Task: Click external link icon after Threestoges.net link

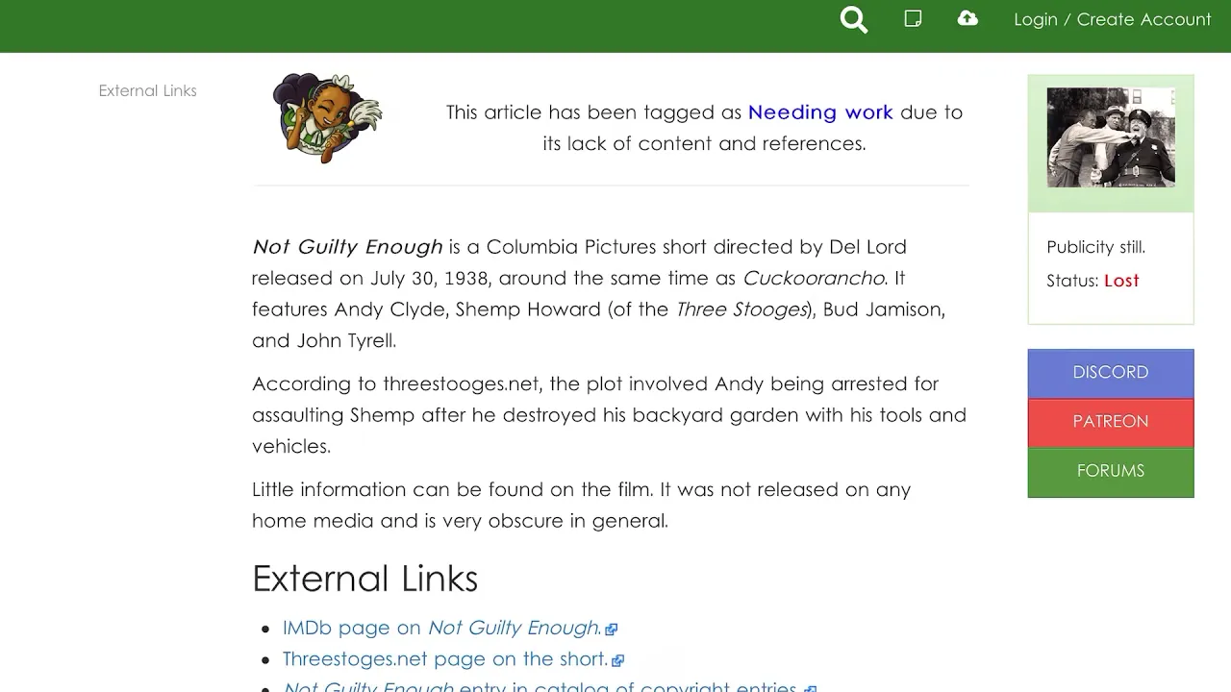Action: coord(617,660)
